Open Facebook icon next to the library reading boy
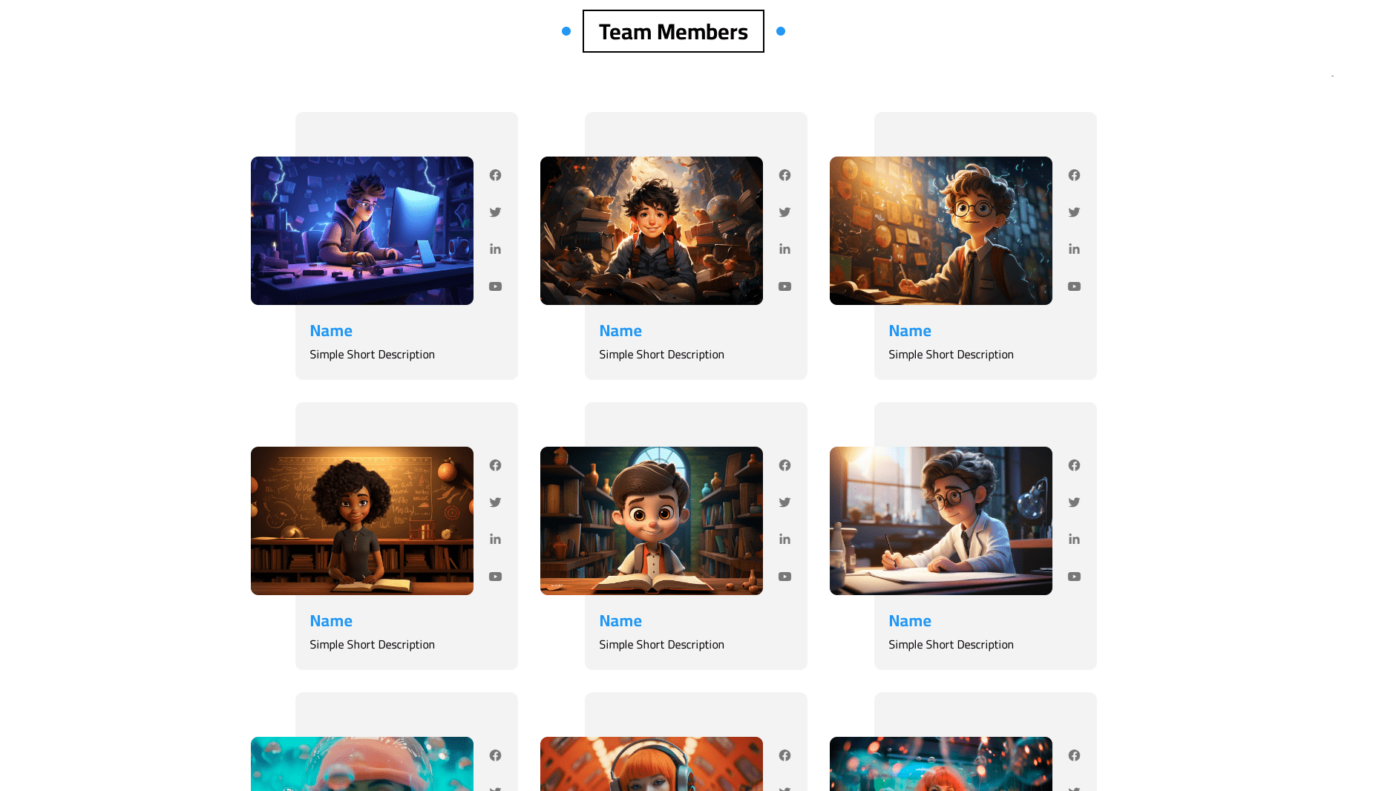The height and width of the screenshot is (791, 1376). (x=784, y=465)
